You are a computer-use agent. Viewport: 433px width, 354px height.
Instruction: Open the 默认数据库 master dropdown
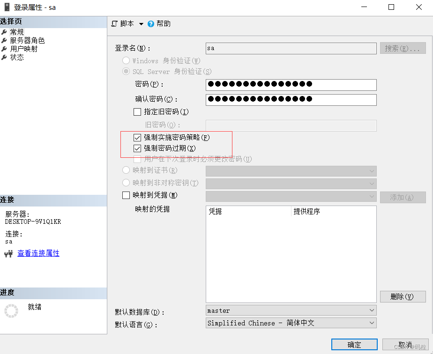(x=291, y=310)
